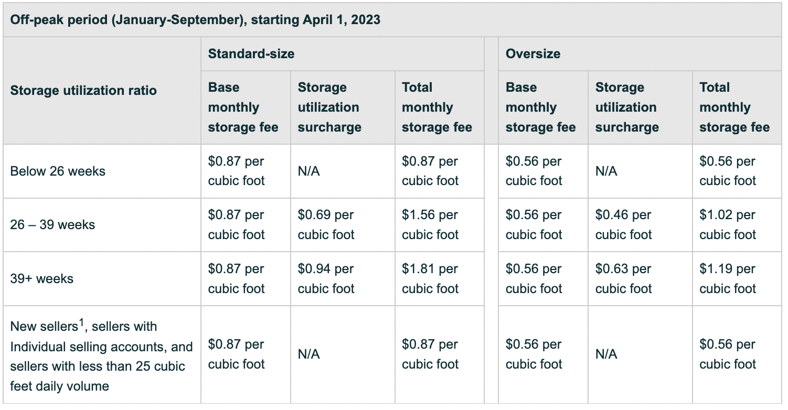Click the Storage utilization ratio header
The height and width of the screenshot is (410, 788).
pyautogui.click(x=83, y=90)
